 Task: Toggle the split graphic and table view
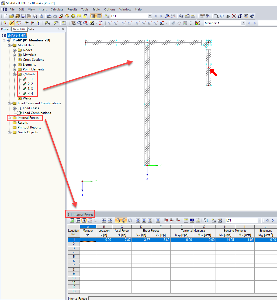click(93, 16)
